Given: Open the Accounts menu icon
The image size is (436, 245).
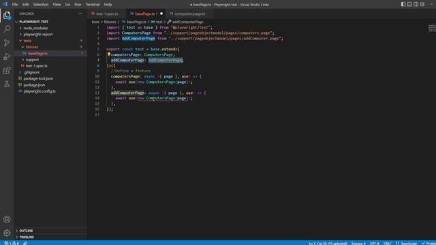Looking at the screenshot, I should coord(7,219).
